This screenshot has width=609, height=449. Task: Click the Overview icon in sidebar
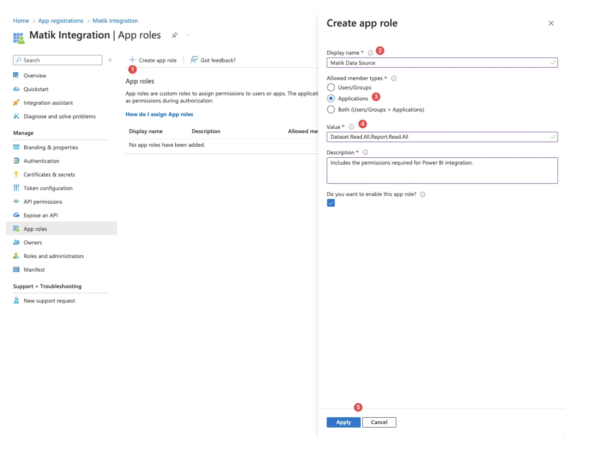[x=16, y=75]
